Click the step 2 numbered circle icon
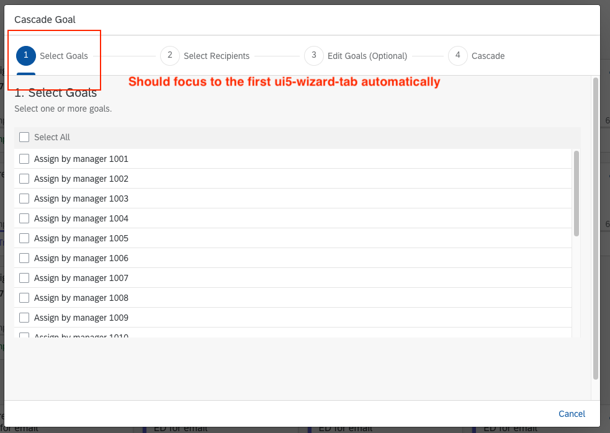Screen dimensions: 610x433 tap(170, 55)
